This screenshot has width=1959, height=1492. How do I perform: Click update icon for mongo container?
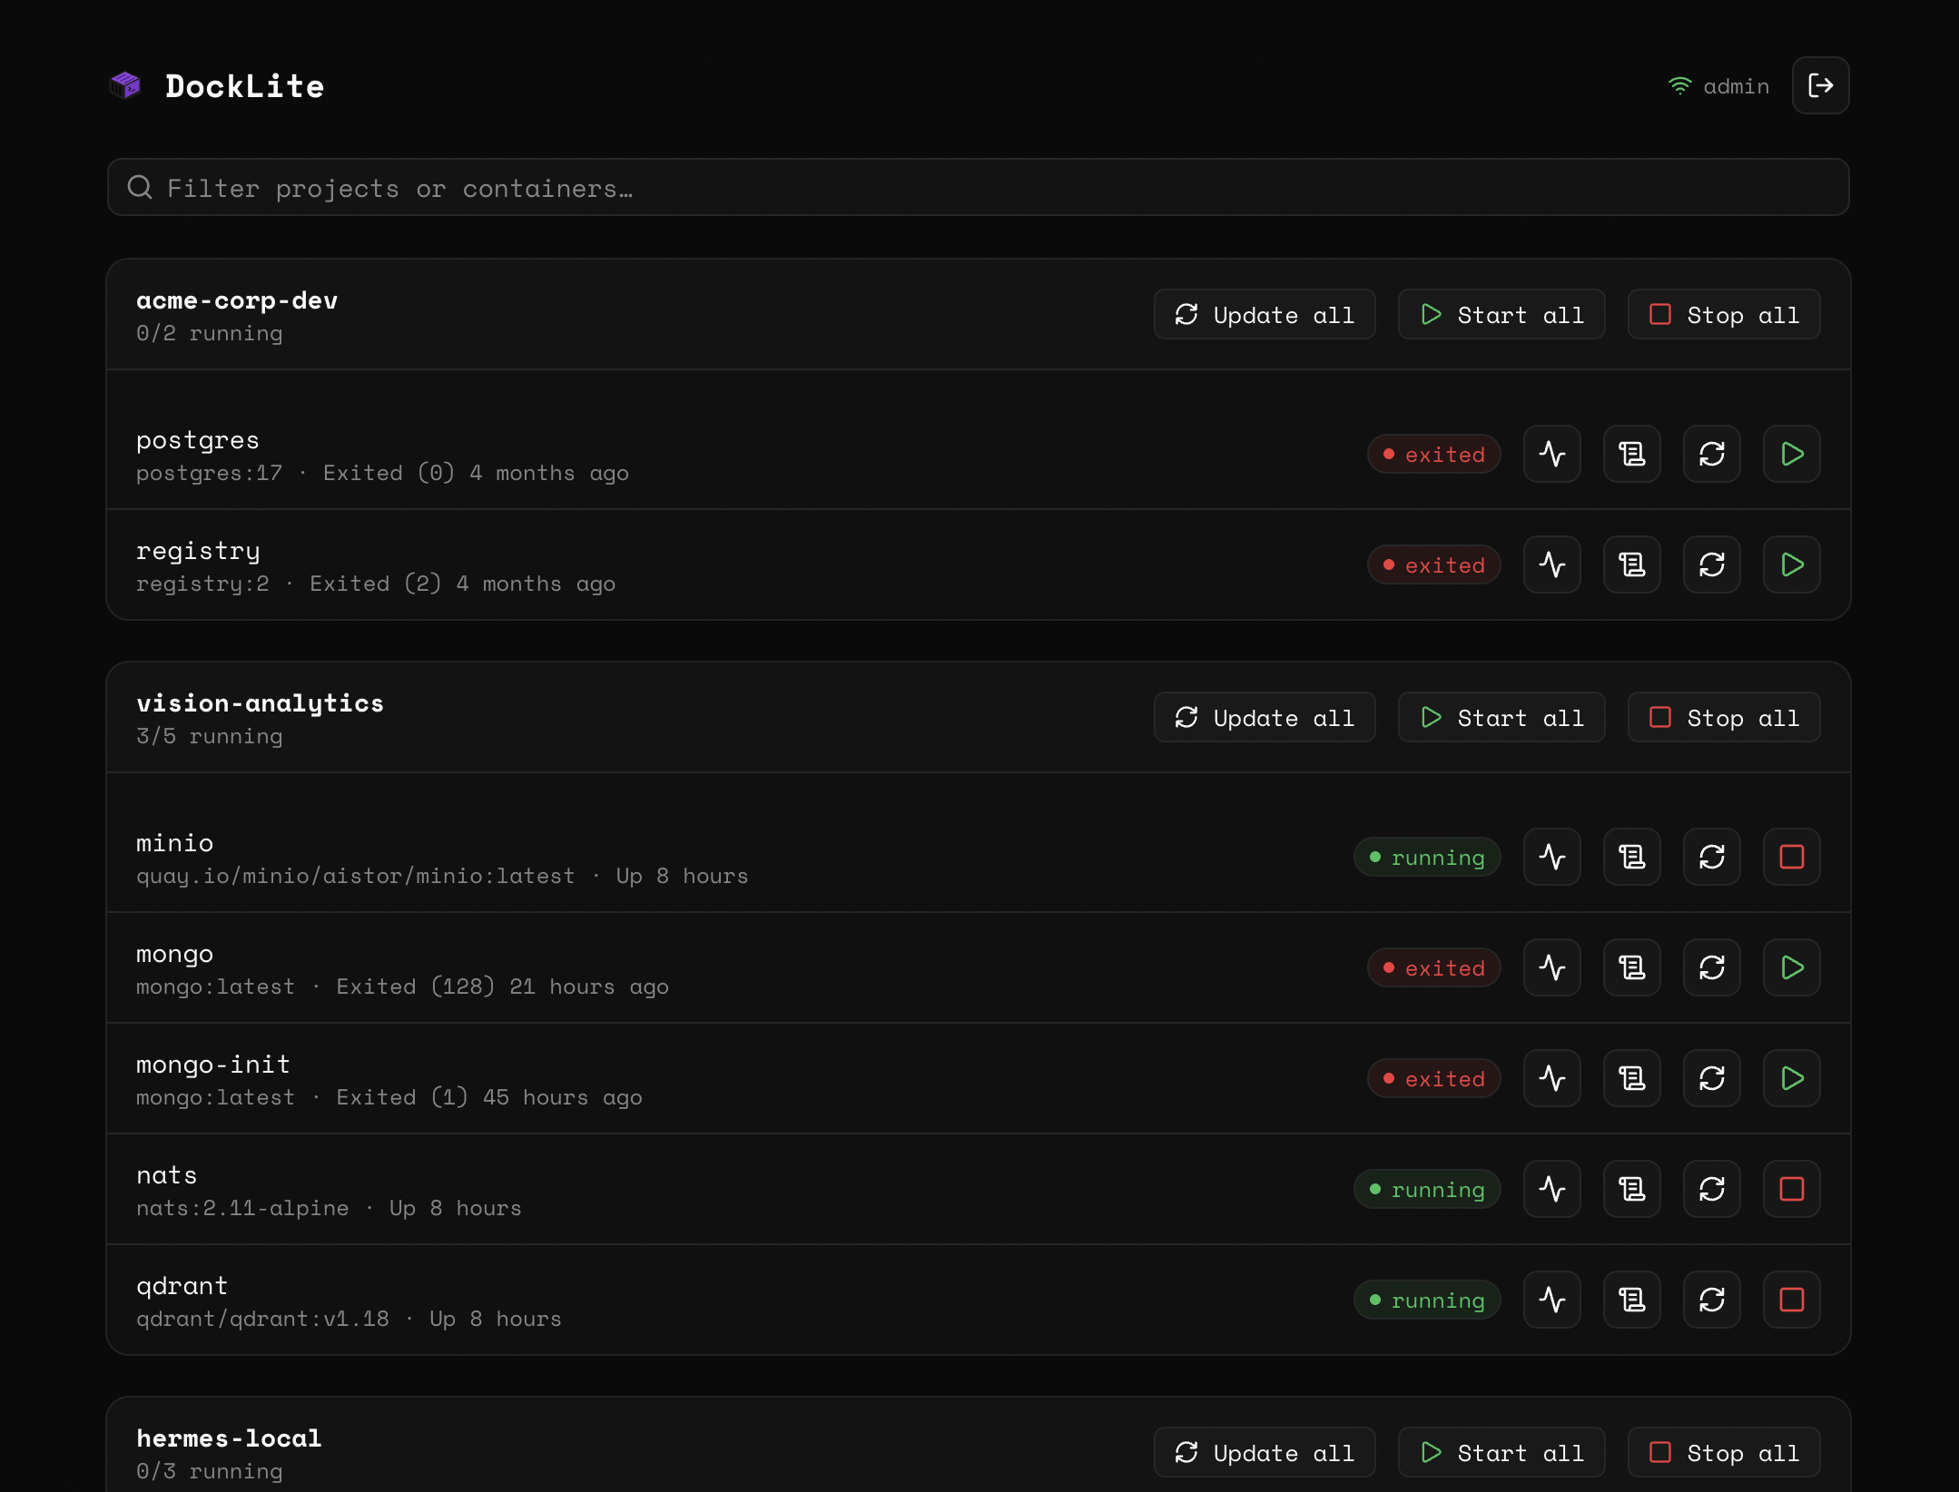(1712, 967)
